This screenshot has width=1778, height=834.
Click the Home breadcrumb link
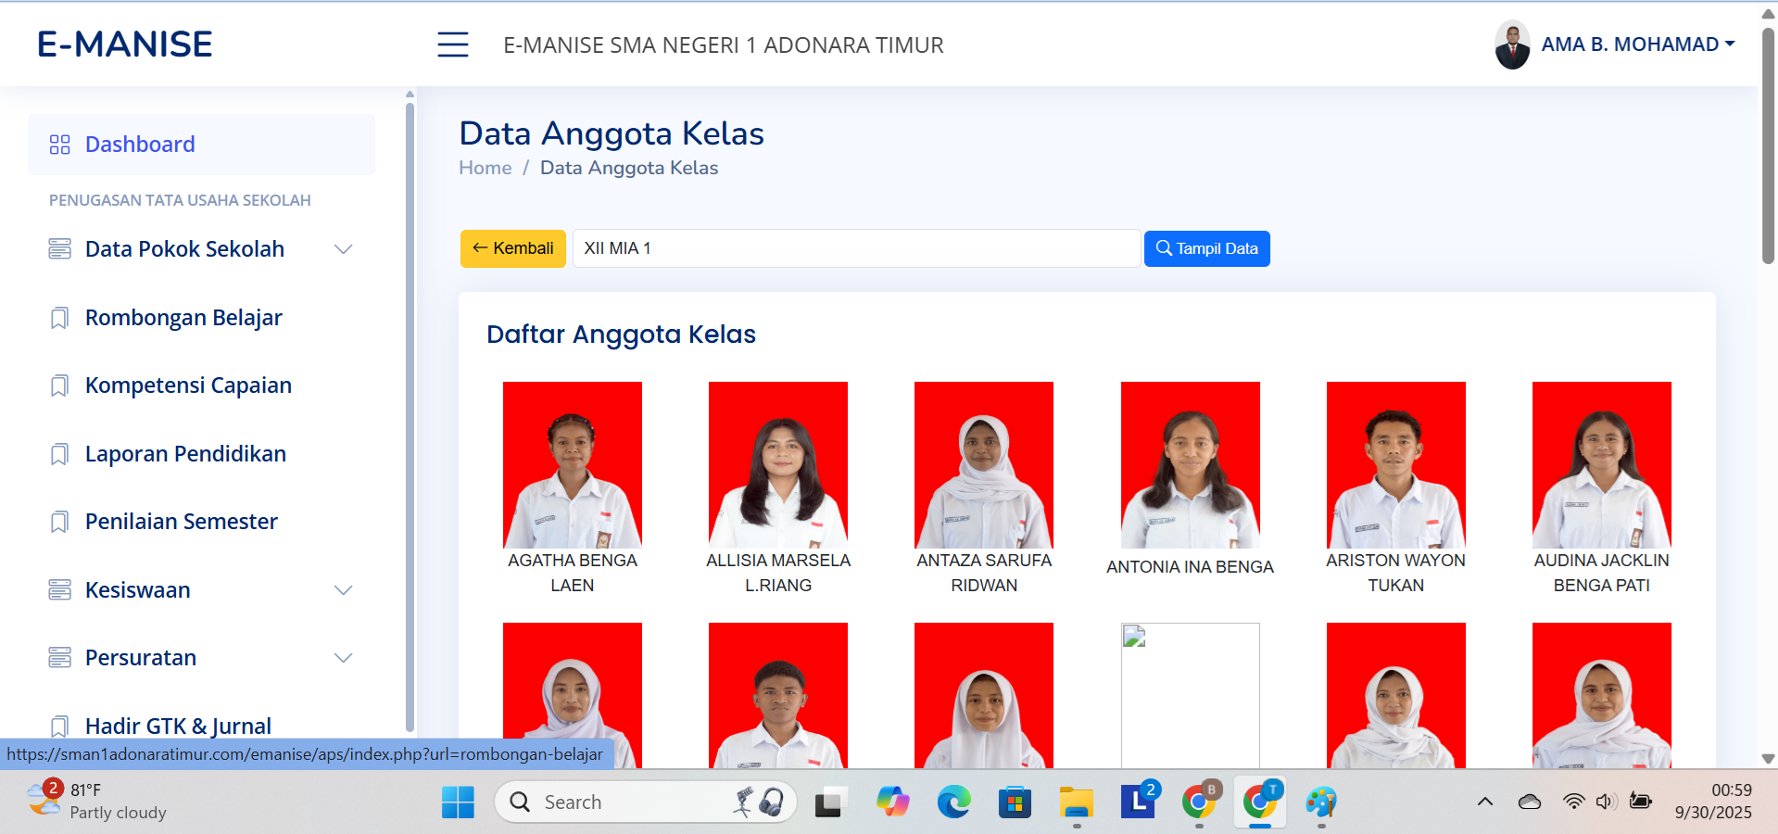pos(485,168)
